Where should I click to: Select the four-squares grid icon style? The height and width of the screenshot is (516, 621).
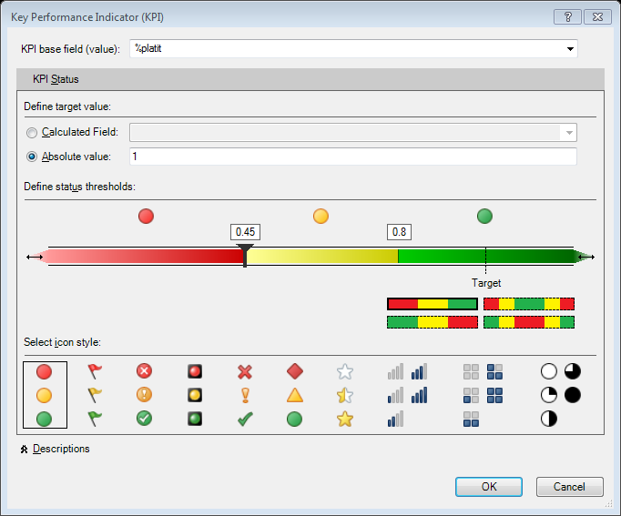(483, 395)
